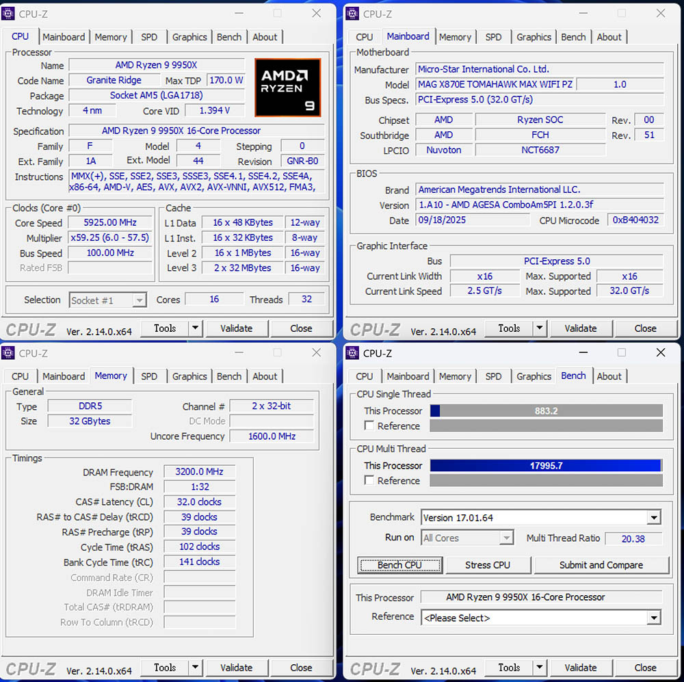Click CPU-Z title icon in the Processor window
The width and height of the screenshot is (684, 682).
[x=9, y=14]
